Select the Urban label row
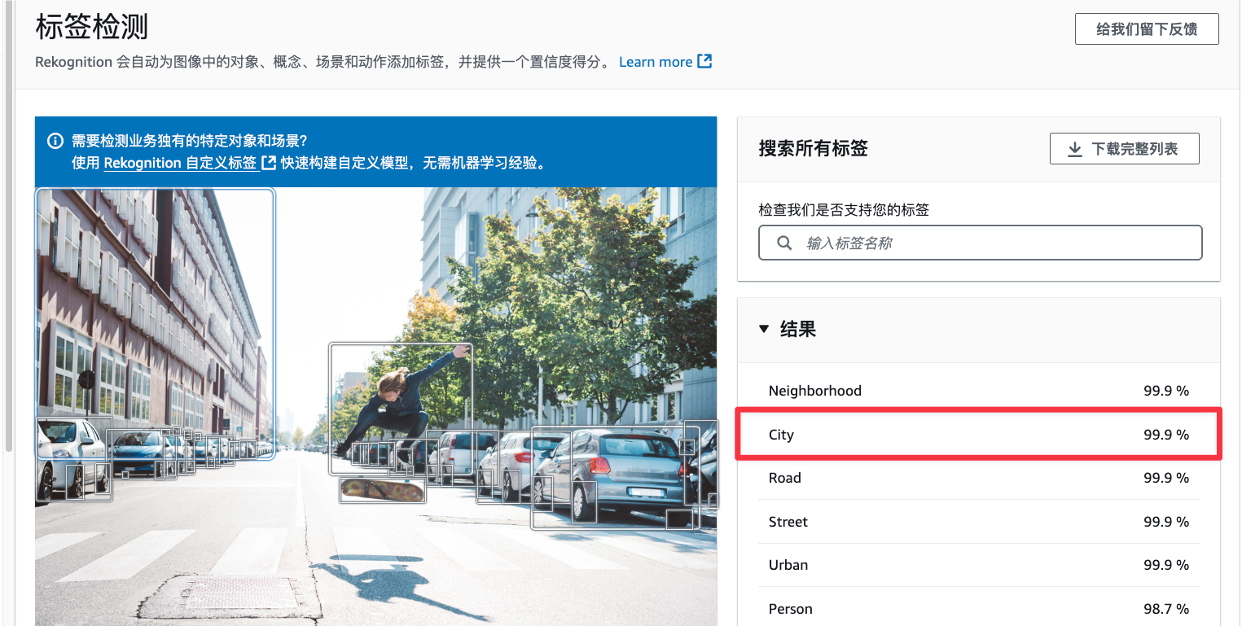This screenshot has width=1242, height=626. tap(978, 565)
